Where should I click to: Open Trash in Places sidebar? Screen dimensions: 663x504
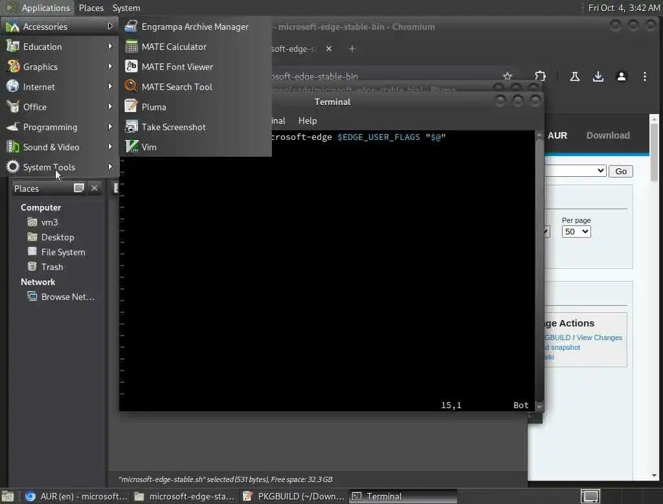tap(52, 267)
